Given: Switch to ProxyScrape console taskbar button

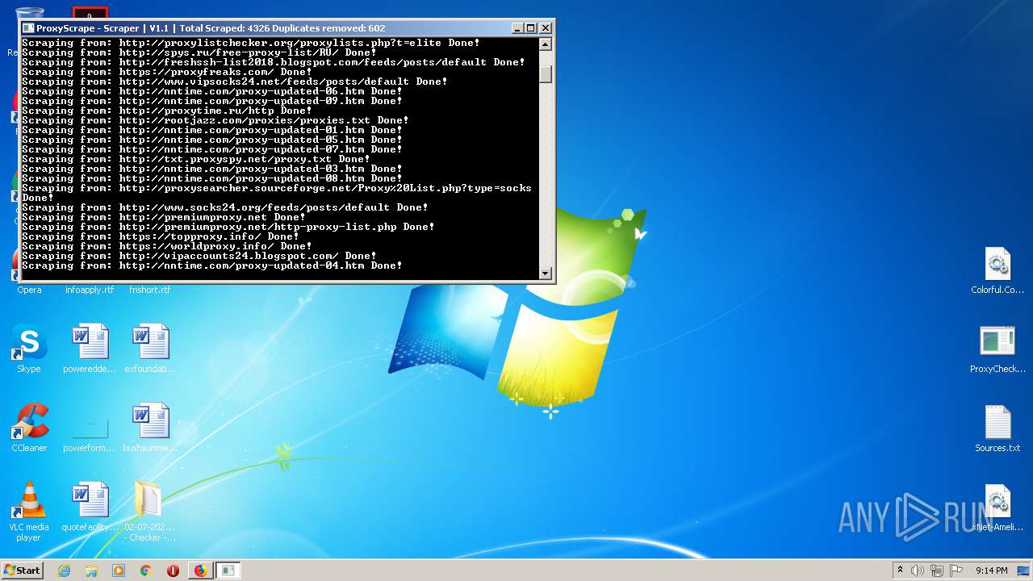Looking at the screenshot, I should point(228,571).
